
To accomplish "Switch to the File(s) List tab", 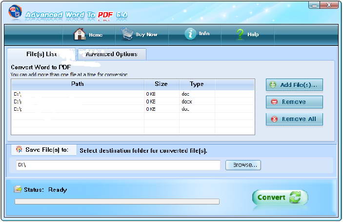I will point(41,54).
